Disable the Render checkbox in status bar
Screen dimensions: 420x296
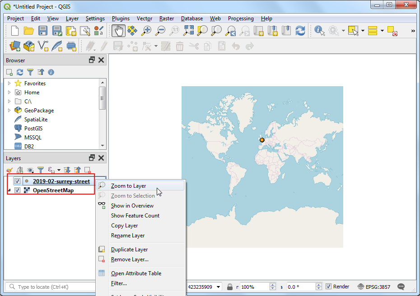coord(329,287)
